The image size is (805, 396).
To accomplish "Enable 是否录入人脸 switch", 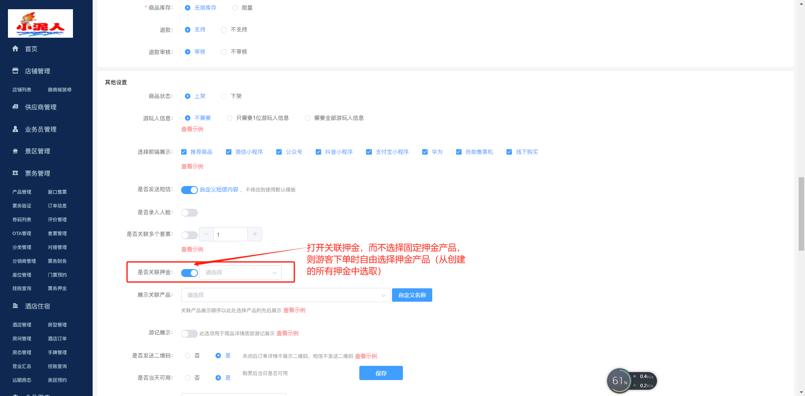I will pos(190,212).
